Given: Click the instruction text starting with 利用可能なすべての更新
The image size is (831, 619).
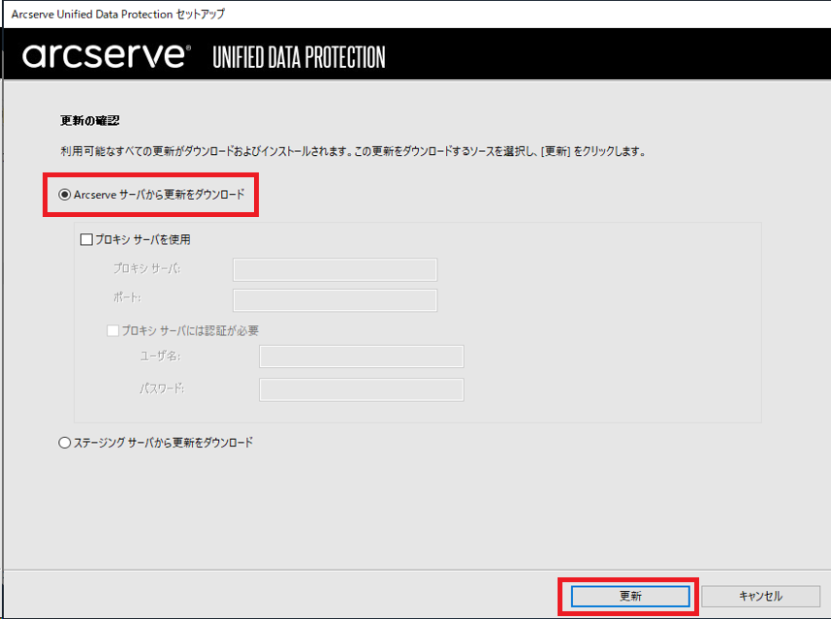Looking at the screenshot, I should click(353, 151).
